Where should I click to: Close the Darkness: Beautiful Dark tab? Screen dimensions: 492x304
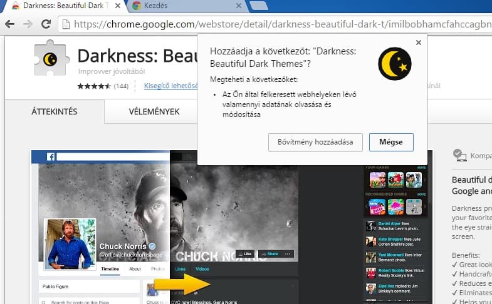[x=118, y=6]
